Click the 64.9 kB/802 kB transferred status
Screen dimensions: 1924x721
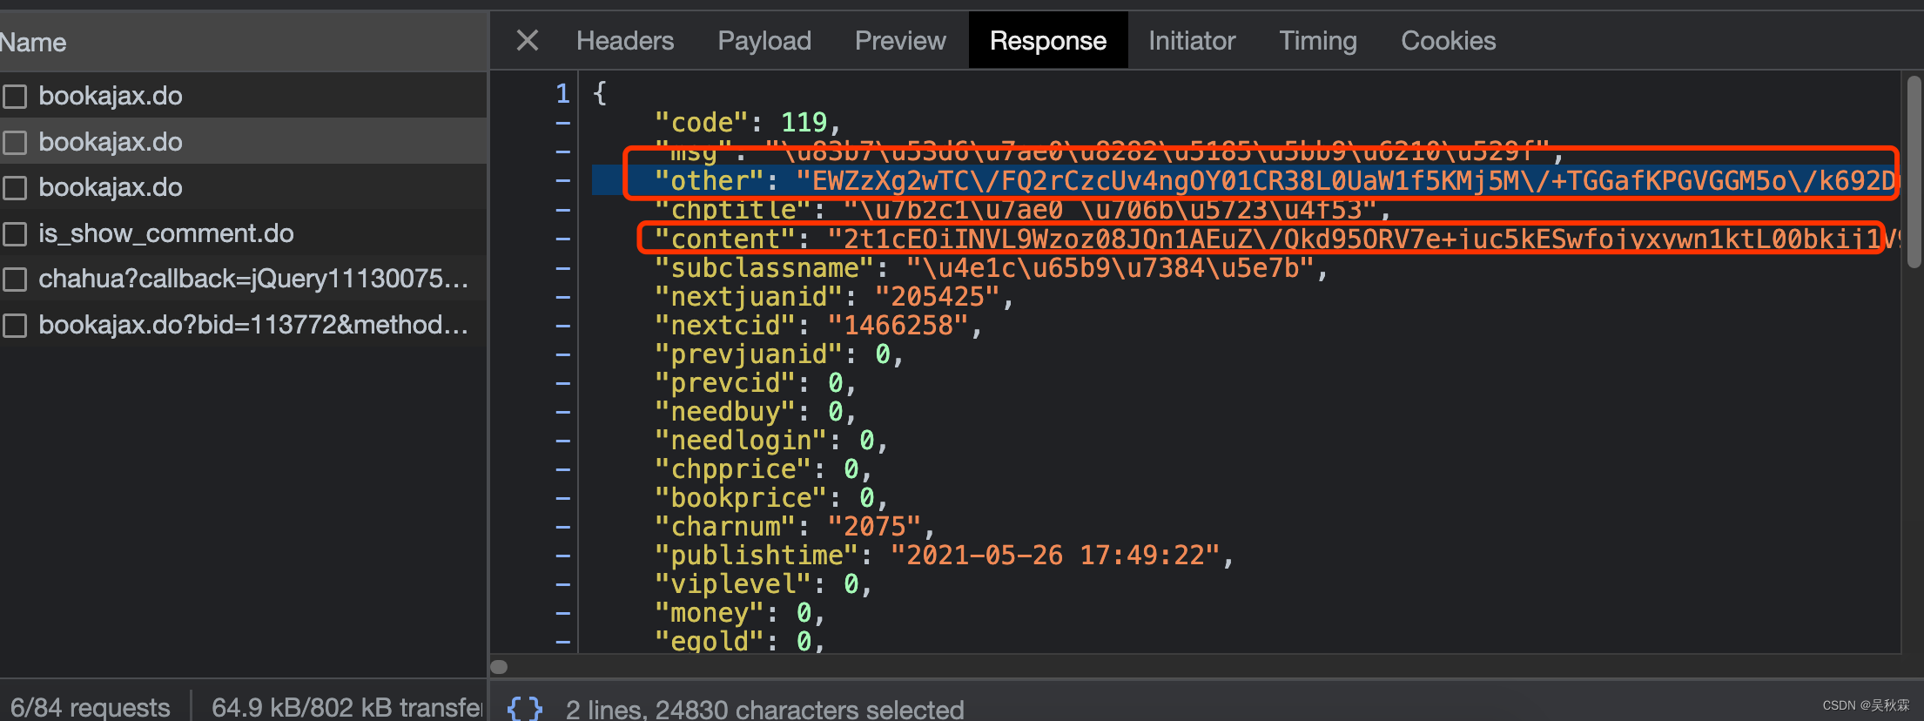(346, 707)
